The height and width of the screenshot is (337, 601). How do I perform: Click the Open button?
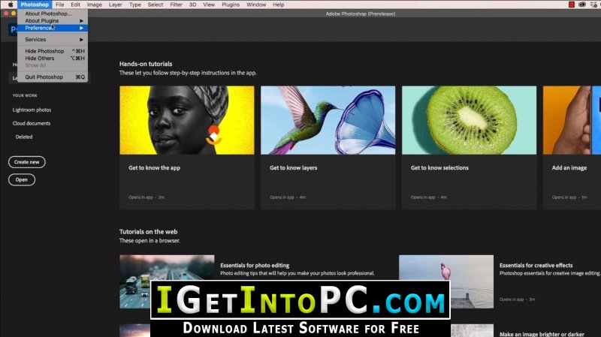[x=22, y=179]
